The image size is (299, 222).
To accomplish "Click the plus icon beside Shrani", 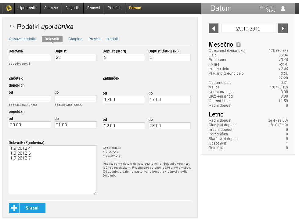I will 14,208.
